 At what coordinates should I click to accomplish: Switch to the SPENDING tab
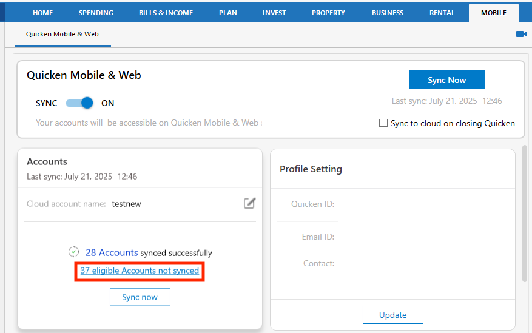click(96, 13)
